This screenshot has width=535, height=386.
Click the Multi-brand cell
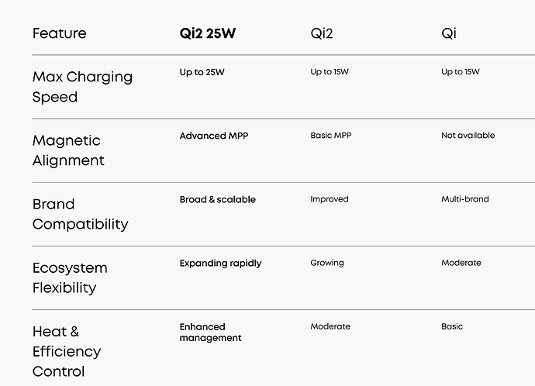coord(465,199)
